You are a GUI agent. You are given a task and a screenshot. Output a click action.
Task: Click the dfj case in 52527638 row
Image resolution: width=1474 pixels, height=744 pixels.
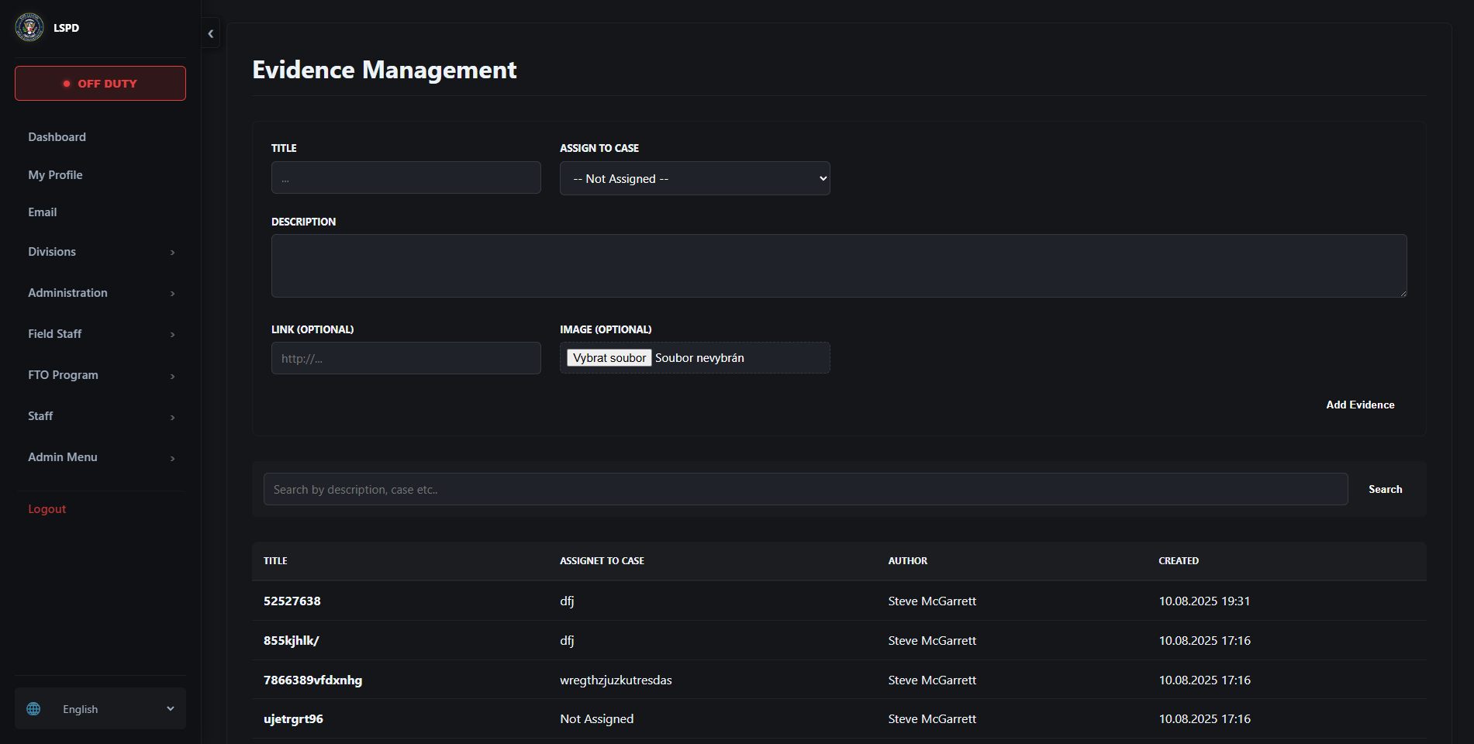click(x=568, y=601)
